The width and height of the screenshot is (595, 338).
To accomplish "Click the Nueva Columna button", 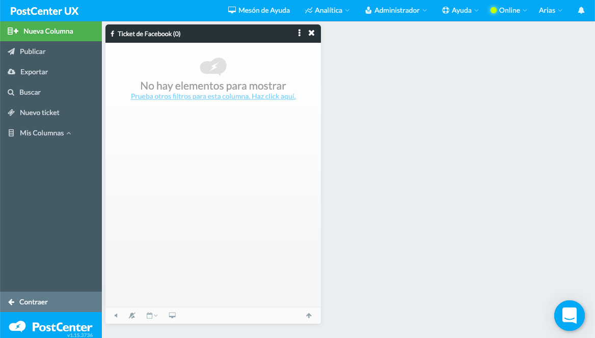I will [51, 31].
